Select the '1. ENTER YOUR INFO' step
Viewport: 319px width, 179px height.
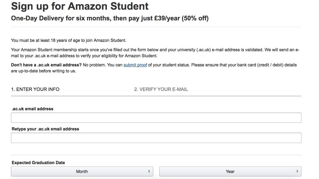(35, 89)
